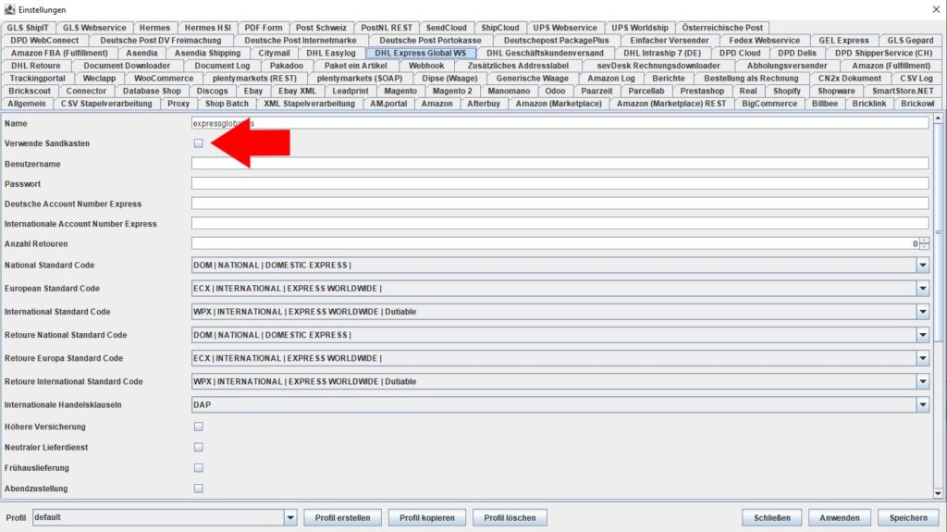947x532 pixels.
Task: Open the GLS Webservice tab
Action: (94, 28)
